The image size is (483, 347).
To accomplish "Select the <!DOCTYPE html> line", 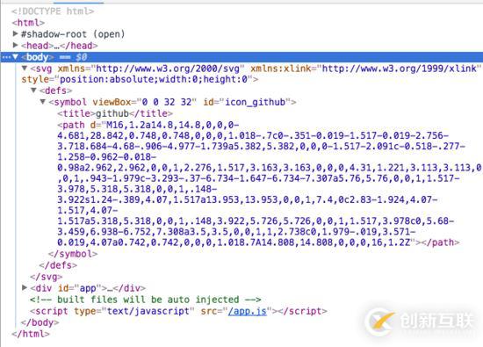I will coord(53,11).
